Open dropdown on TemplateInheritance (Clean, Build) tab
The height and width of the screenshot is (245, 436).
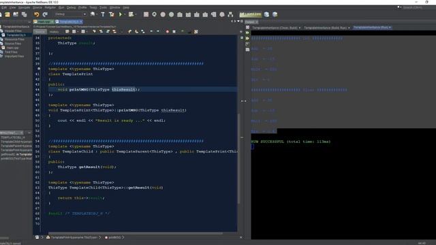[x=300, y=28]
